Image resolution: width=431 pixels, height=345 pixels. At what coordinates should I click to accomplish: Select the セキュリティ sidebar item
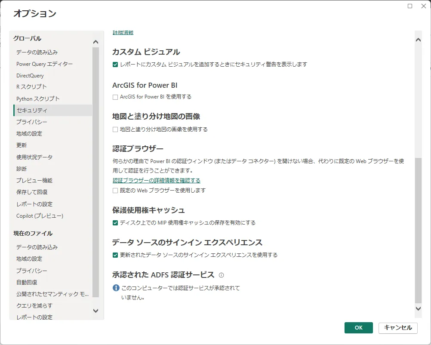[52, 110]
